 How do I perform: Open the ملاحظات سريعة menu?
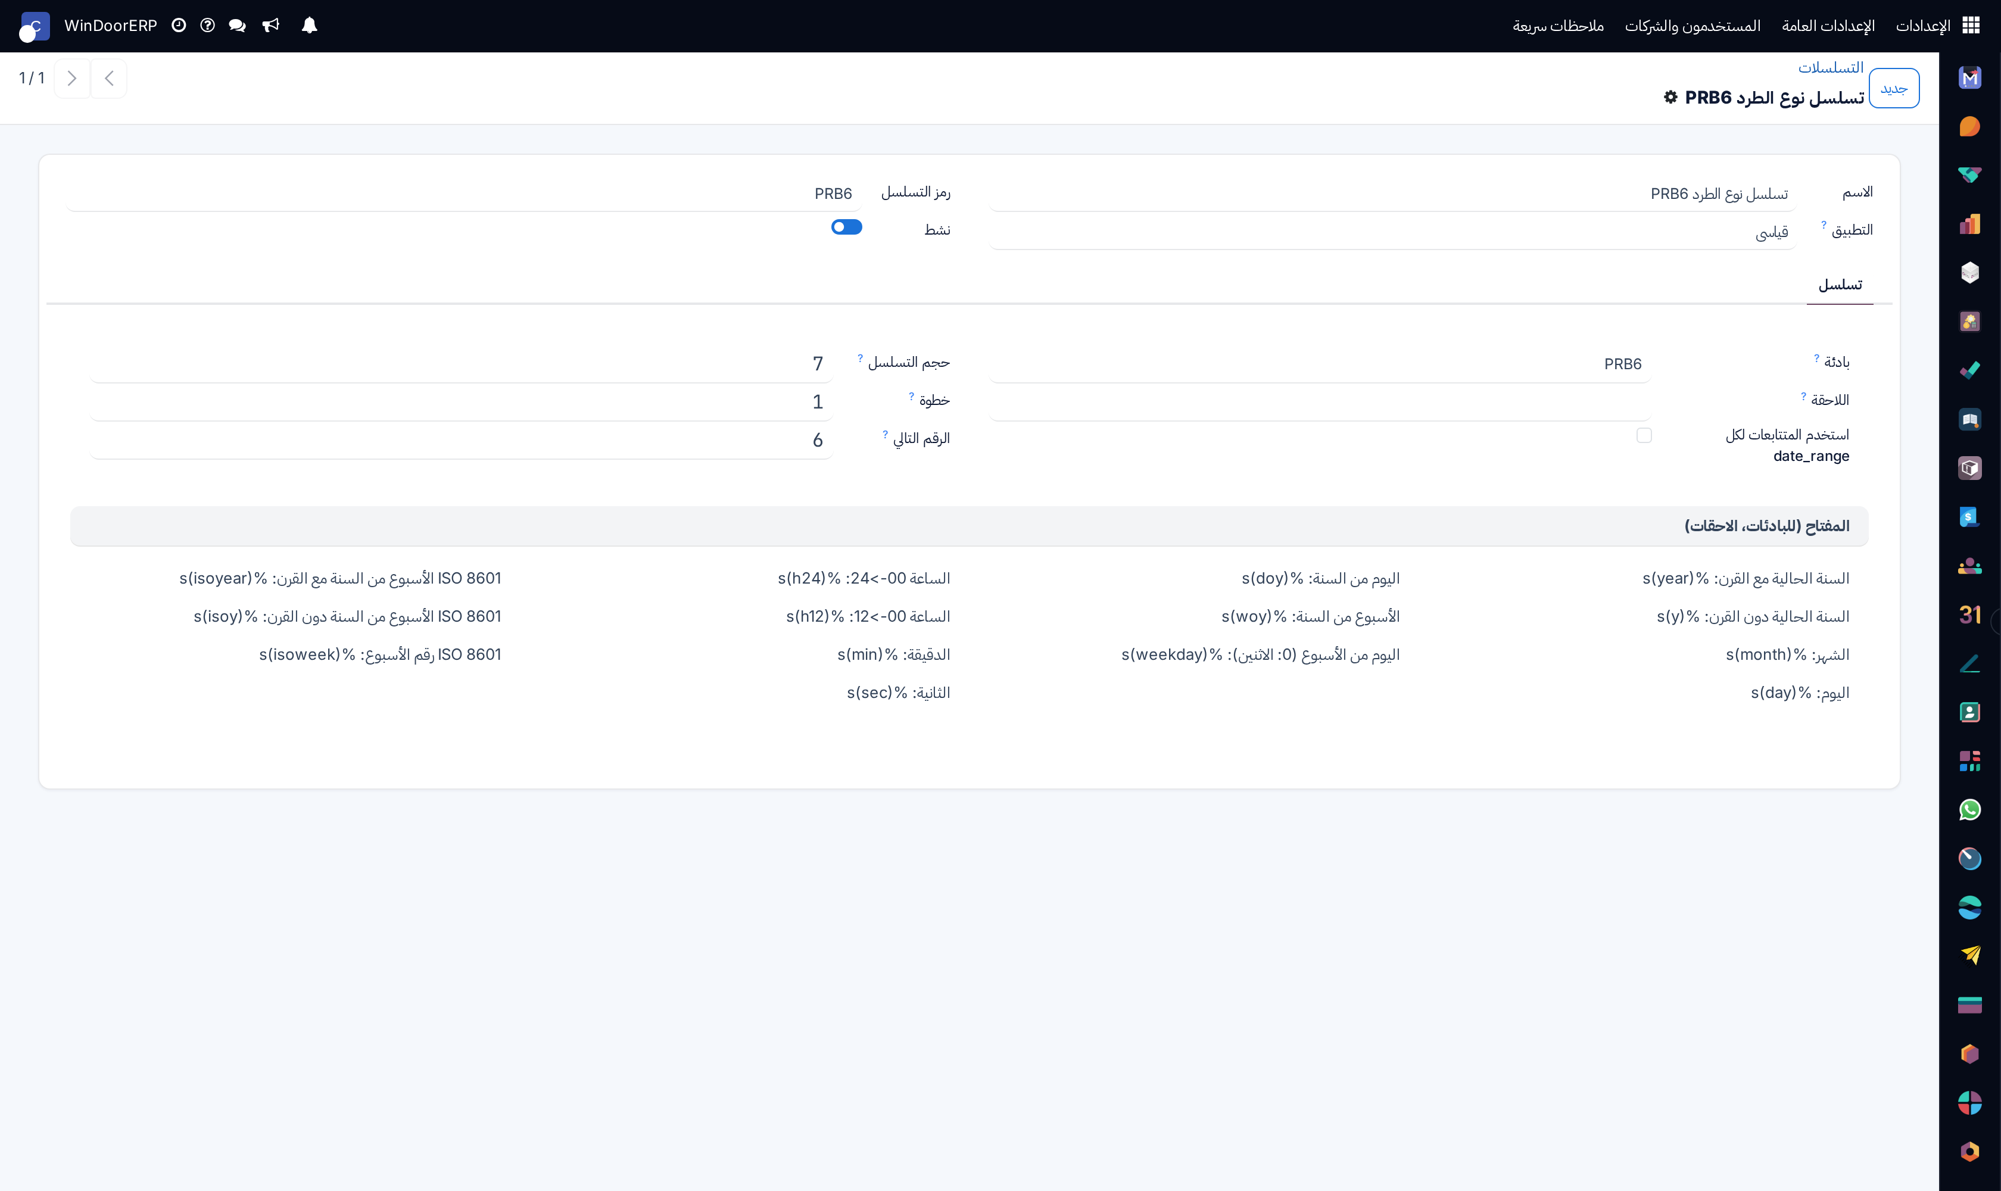(x=1558, y=26)
